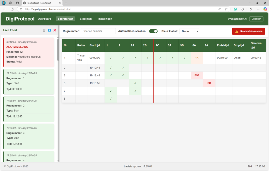Click the browser address bar URL
Image resolution: width=269 pixels, height=171 pixels.
tap(48, 9)
